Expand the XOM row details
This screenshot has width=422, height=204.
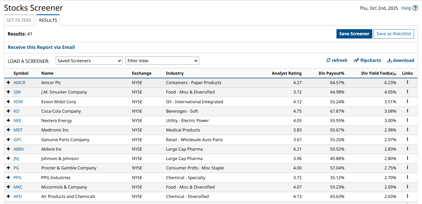coord(8,102)
